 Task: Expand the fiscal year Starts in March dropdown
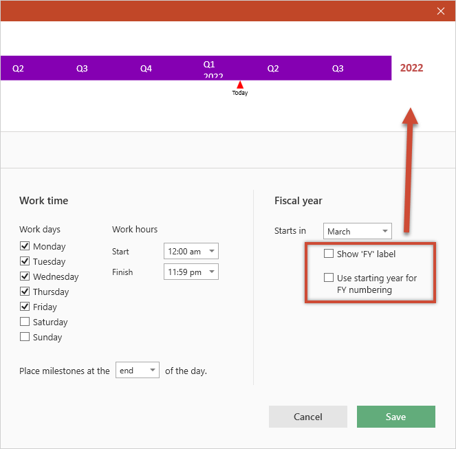click(x=357, y=231)
